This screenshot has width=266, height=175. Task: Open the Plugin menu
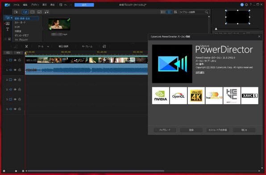click(35, 5)
